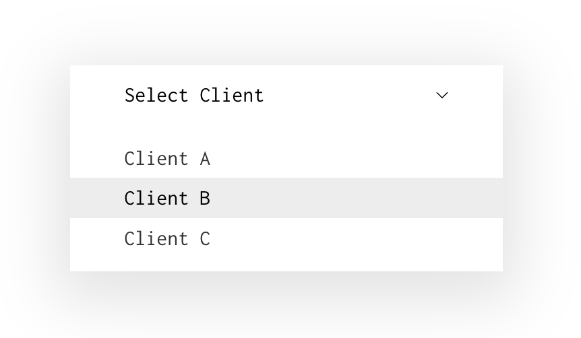Screen dimensions: 581x338
Task: Click the Select Client header
Action: click(194, 96)
